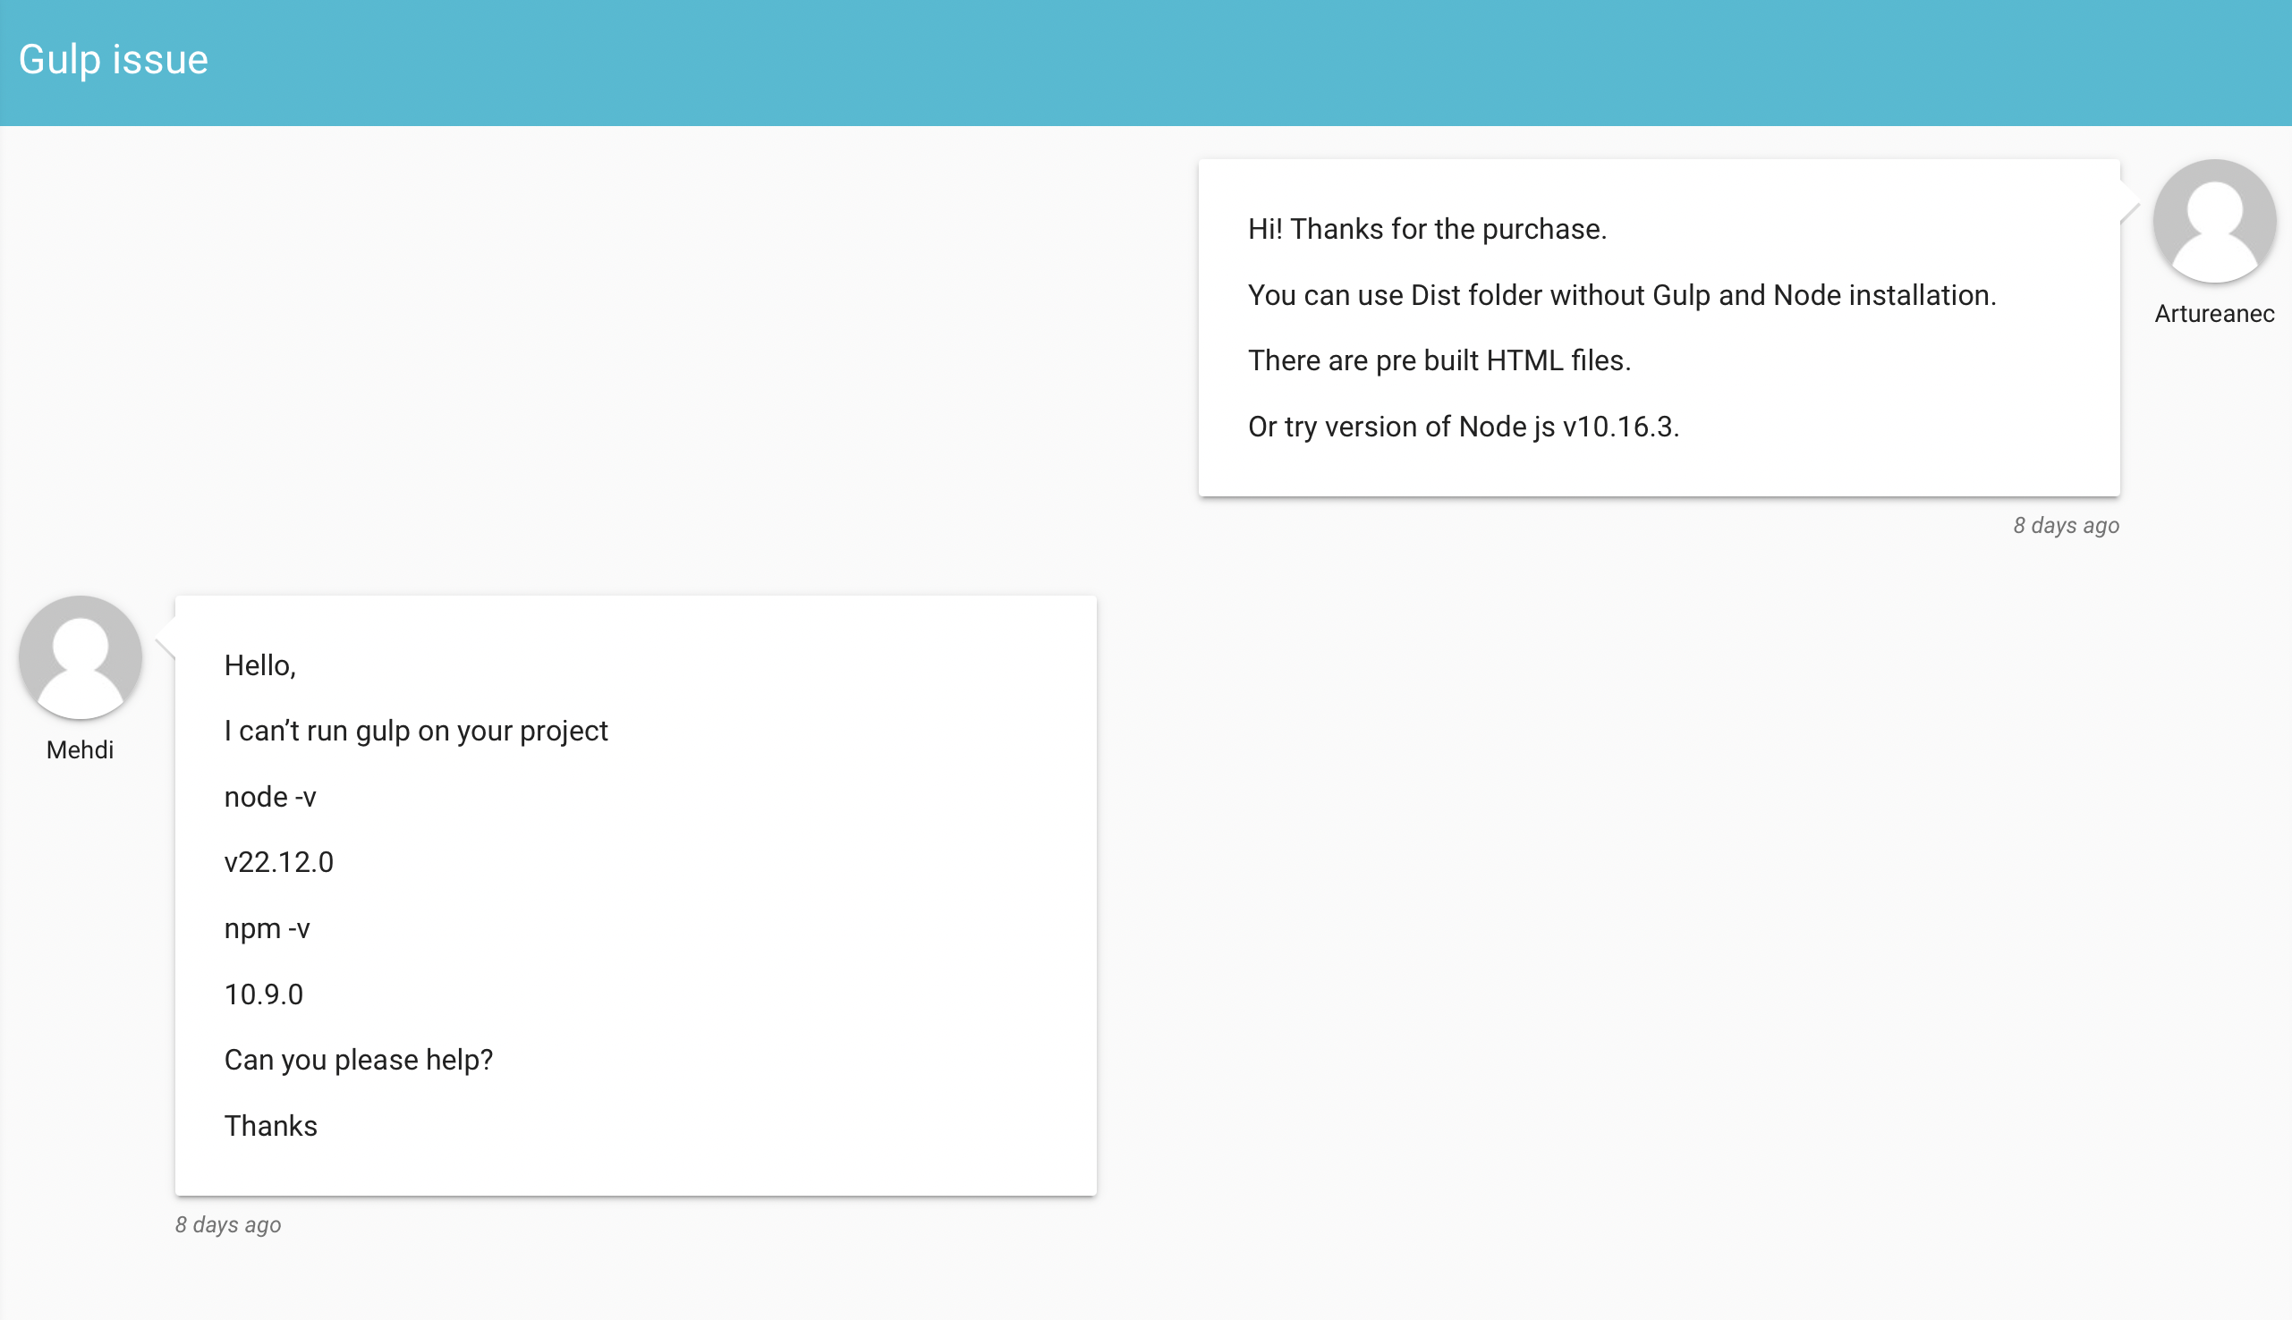
Task: Click the 'npm -v' line
Action: coord(267,929)
